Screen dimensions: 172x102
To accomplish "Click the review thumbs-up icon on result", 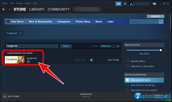I will click(91, 60).
